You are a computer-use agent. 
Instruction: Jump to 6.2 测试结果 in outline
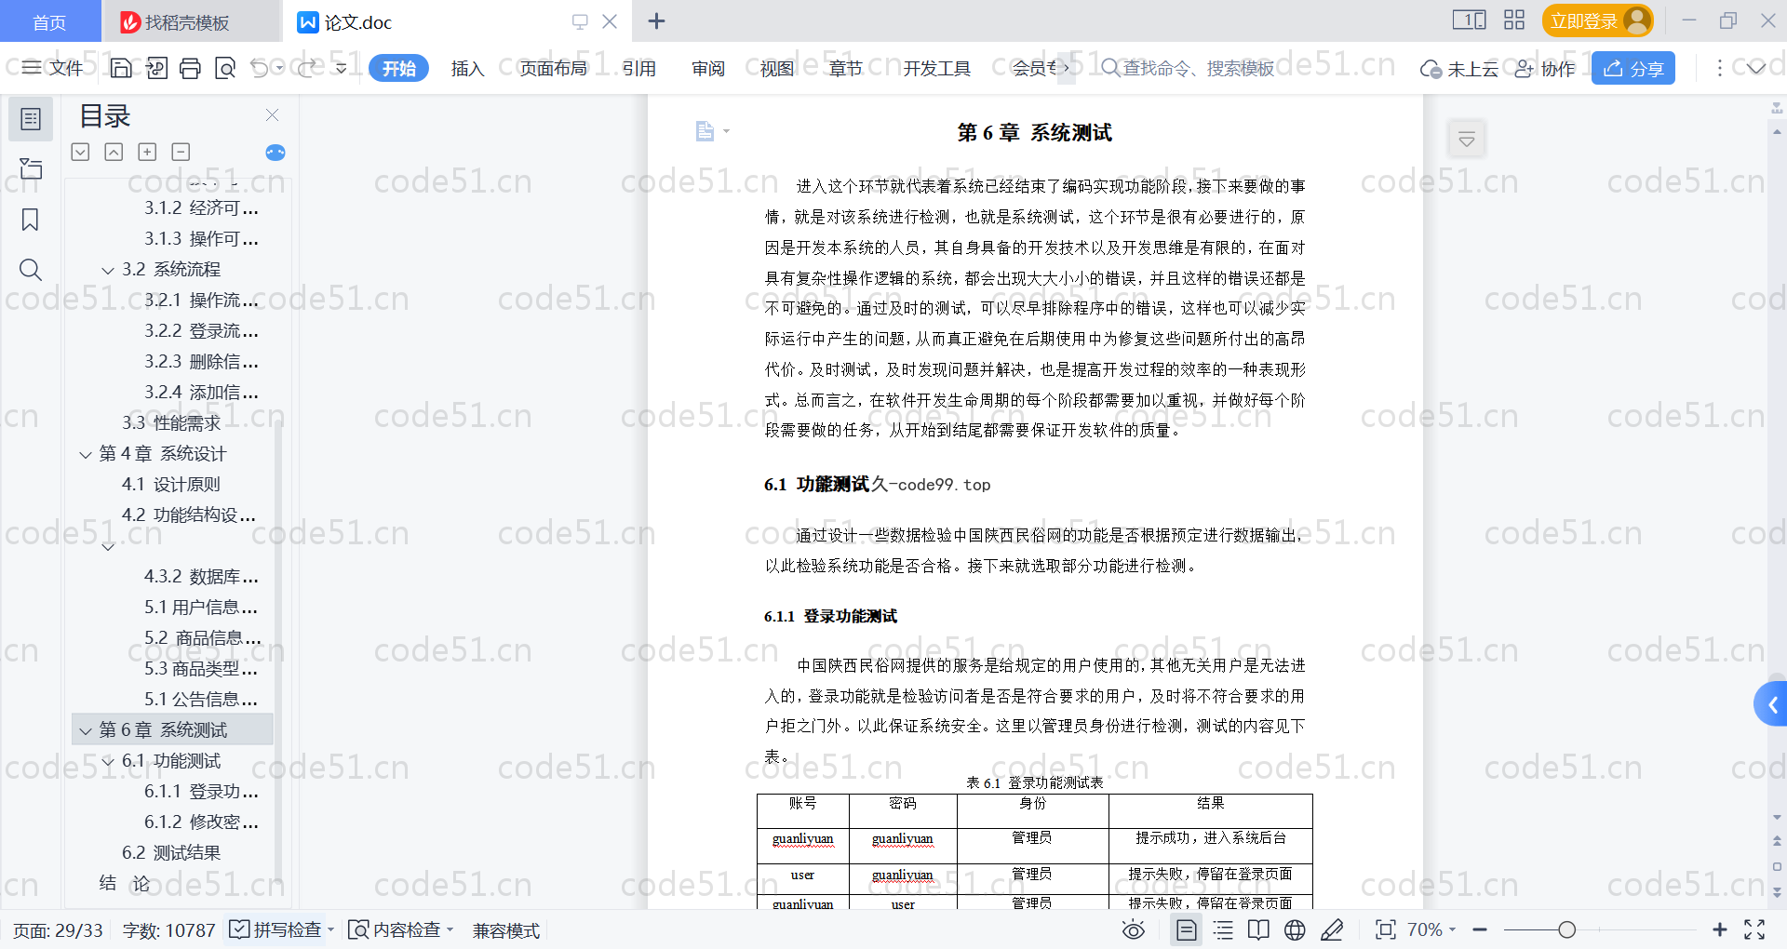171,852
